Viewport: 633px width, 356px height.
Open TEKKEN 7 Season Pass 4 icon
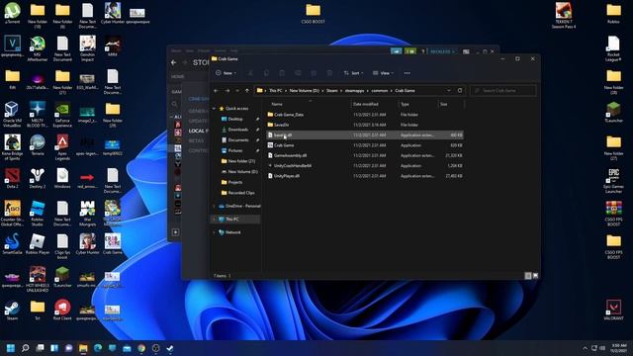(x=564, y=16)
